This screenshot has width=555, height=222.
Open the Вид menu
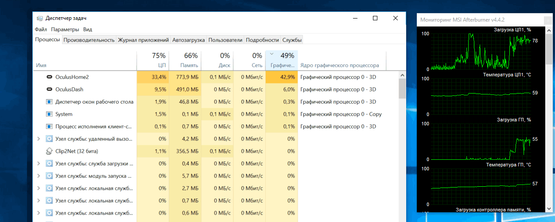pyautogui.click(x=88, y=29)
